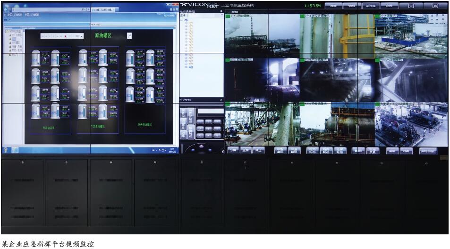Image resolution: width=450 pixels, height=249 pixels.
Task: Select the bottom-right camera feed showing compressors
Action: click(411, 125)
